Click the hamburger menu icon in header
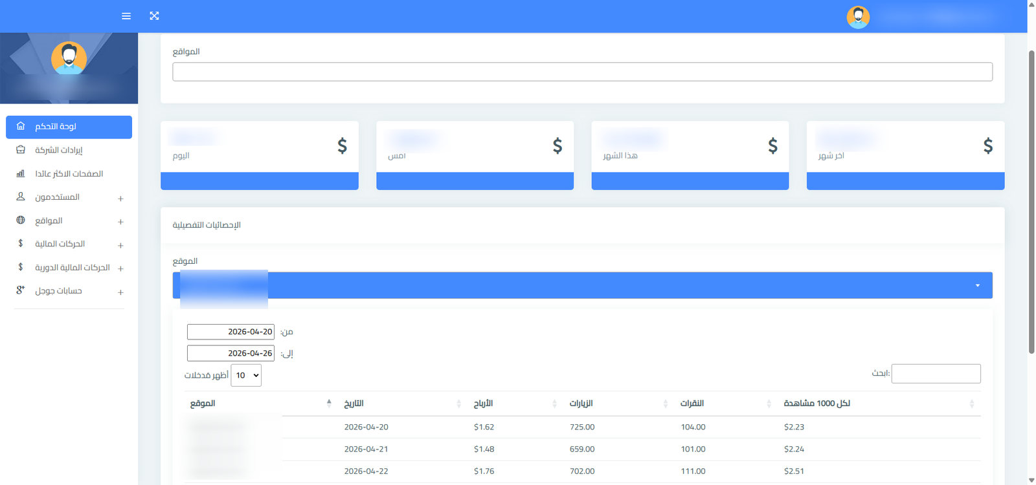The image size is (1036, 485). pos(126,16)
